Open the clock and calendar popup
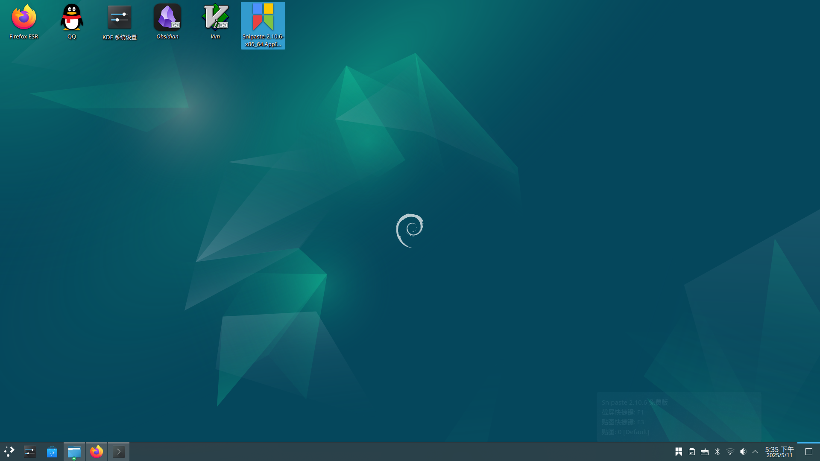This screenshot has height=461, width=820. (x=778, y=451)
